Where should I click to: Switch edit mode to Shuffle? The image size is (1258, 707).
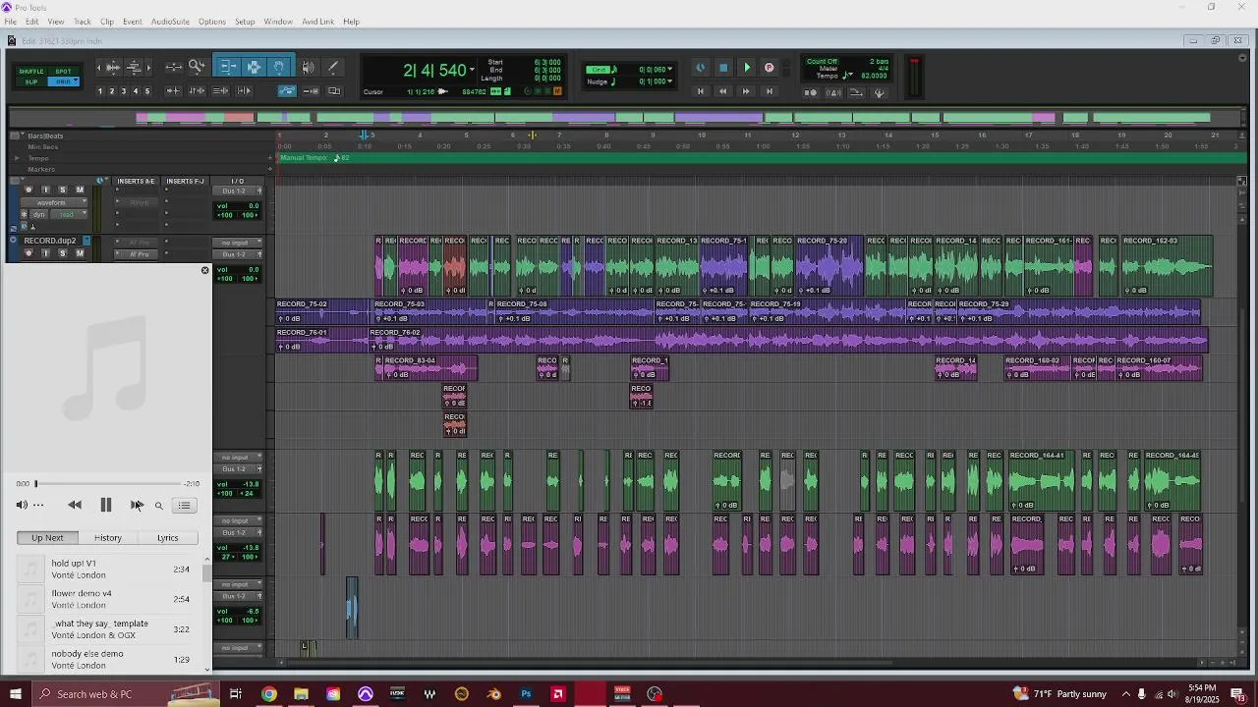31,71
